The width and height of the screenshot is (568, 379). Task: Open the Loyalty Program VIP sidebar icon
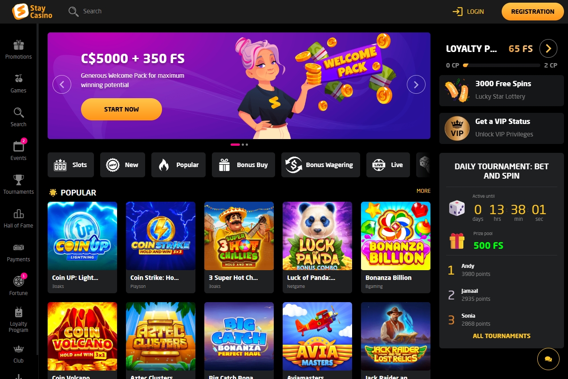[19, 311]
